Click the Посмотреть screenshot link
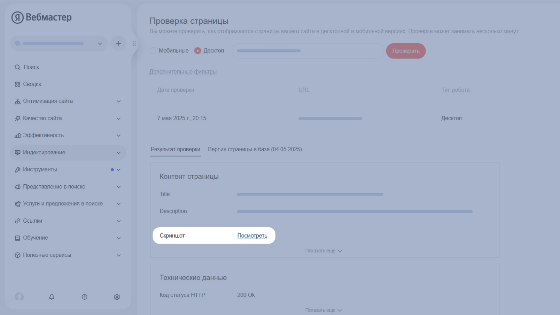The image size is (560, 315). (251, 236)
